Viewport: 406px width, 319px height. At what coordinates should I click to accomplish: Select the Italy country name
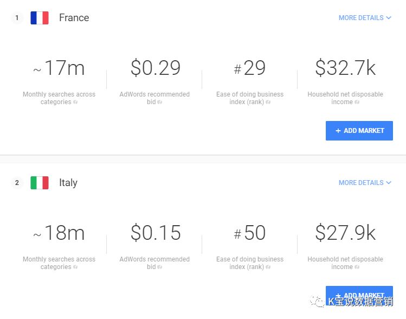(x=68, y=183)
